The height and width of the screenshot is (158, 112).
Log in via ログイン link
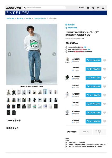[82, 8]
